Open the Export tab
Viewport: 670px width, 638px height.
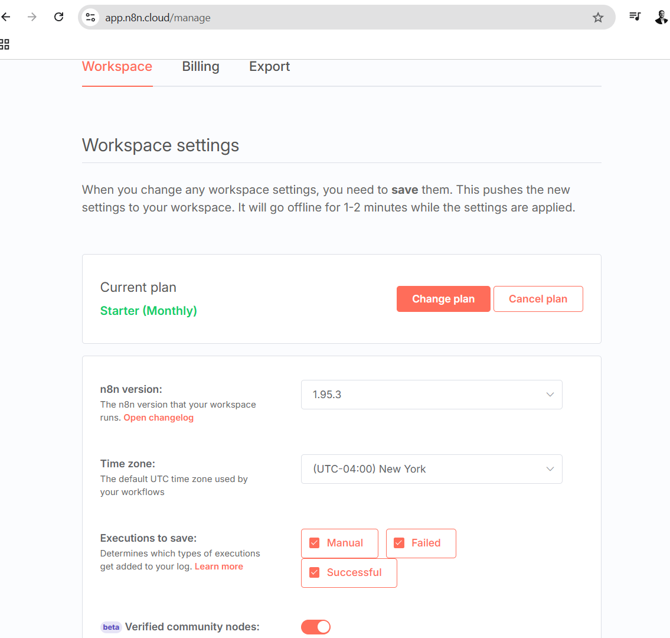[269, 67]
